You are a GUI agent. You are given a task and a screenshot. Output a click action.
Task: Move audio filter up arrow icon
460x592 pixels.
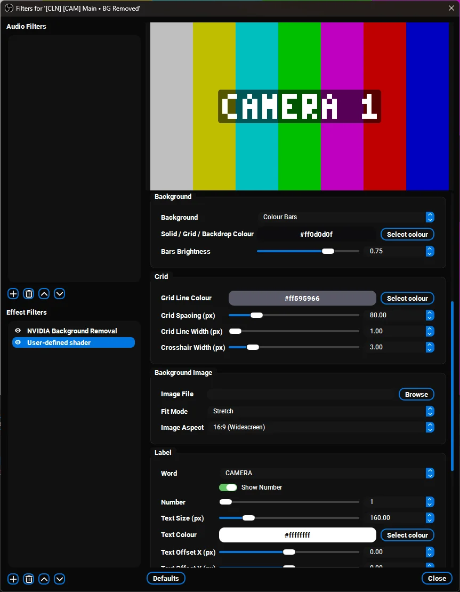[44, 294]
